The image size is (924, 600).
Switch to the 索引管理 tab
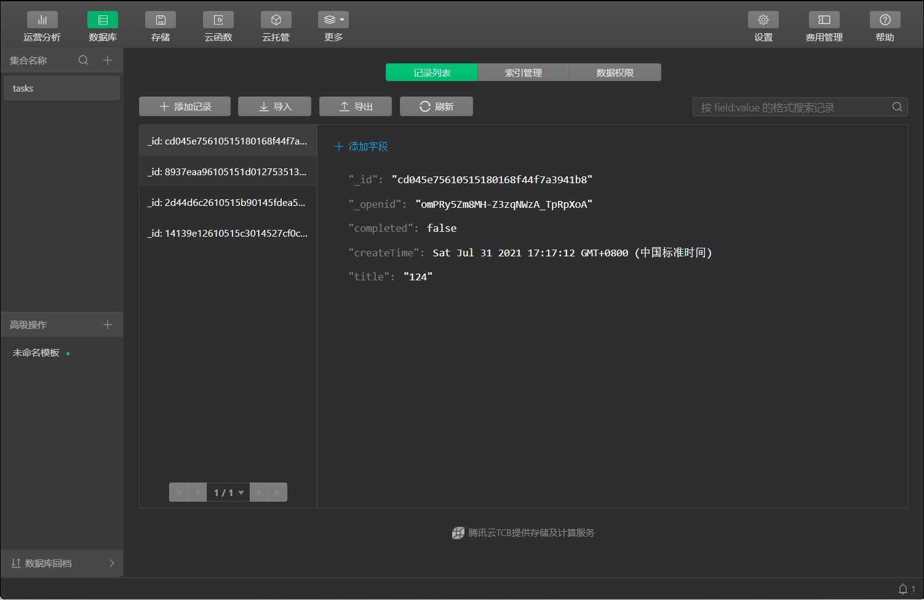pos(524,73)
